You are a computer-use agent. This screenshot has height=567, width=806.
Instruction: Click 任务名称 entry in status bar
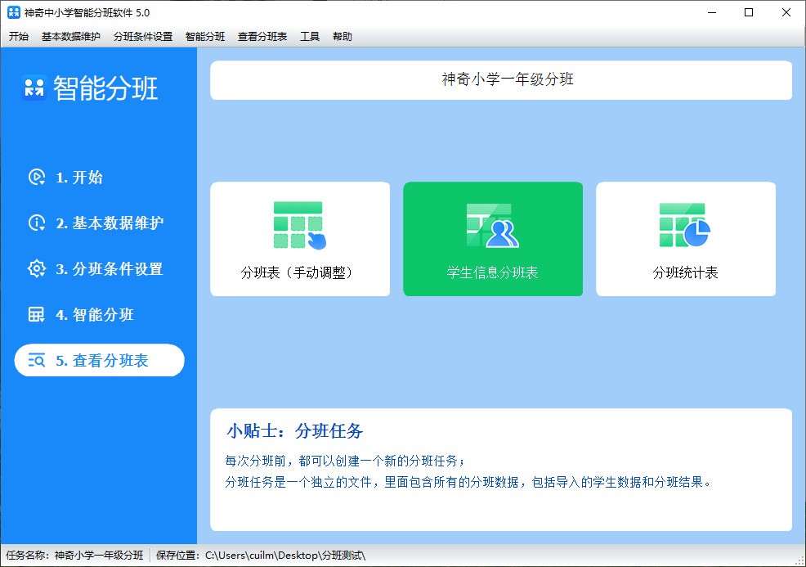coord(74,556)
